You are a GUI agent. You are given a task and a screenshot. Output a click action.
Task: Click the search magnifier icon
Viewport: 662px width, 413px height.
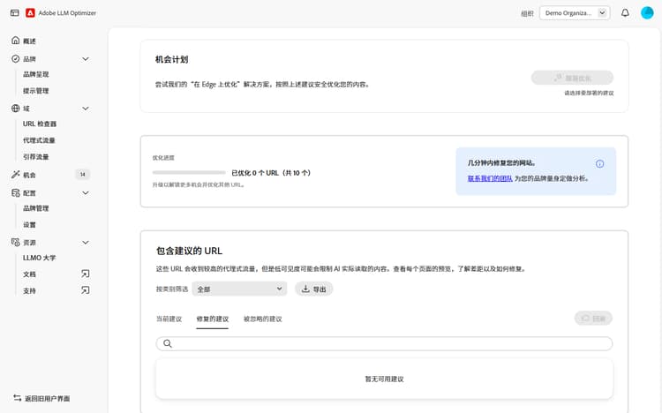coord(168,343)
